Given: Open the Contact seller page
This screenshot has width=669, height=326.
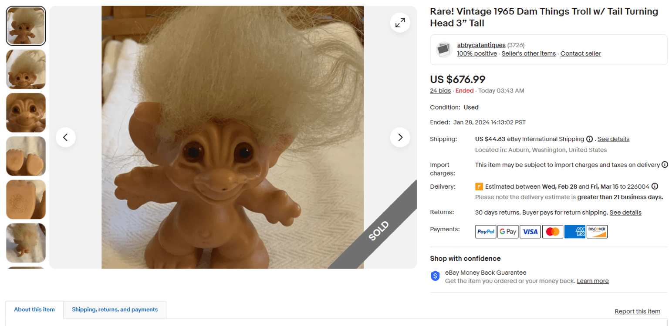Looking at the screenshot, I should pos(581,53).
